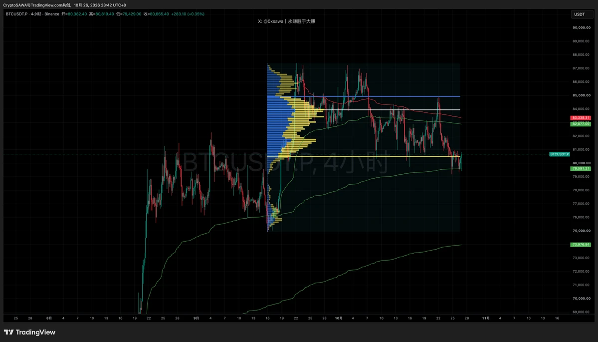Click the high value 80,819.40
Image resolution: width=598 pixels, height=342 pixels.
coord(105,14)
